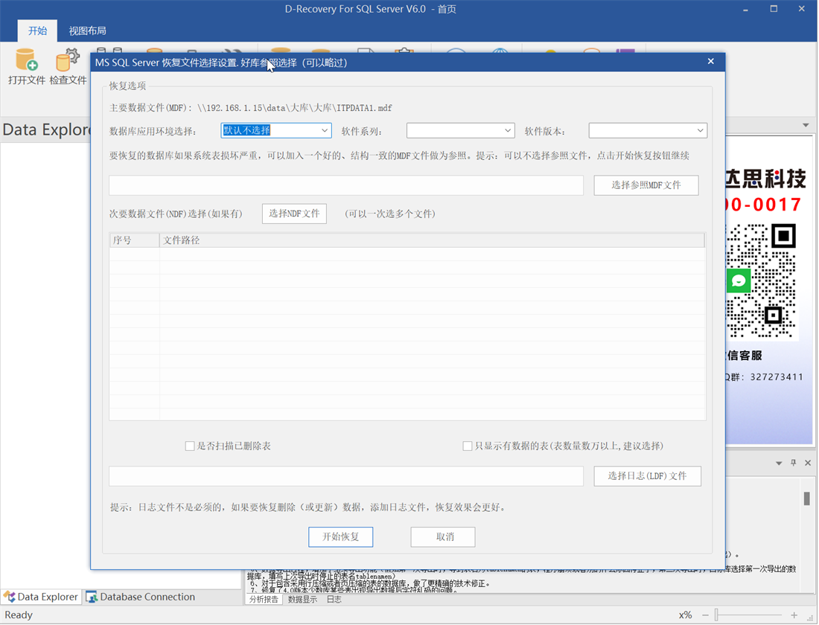
Task: Select the 日志 tab
Action: [334, 600]
